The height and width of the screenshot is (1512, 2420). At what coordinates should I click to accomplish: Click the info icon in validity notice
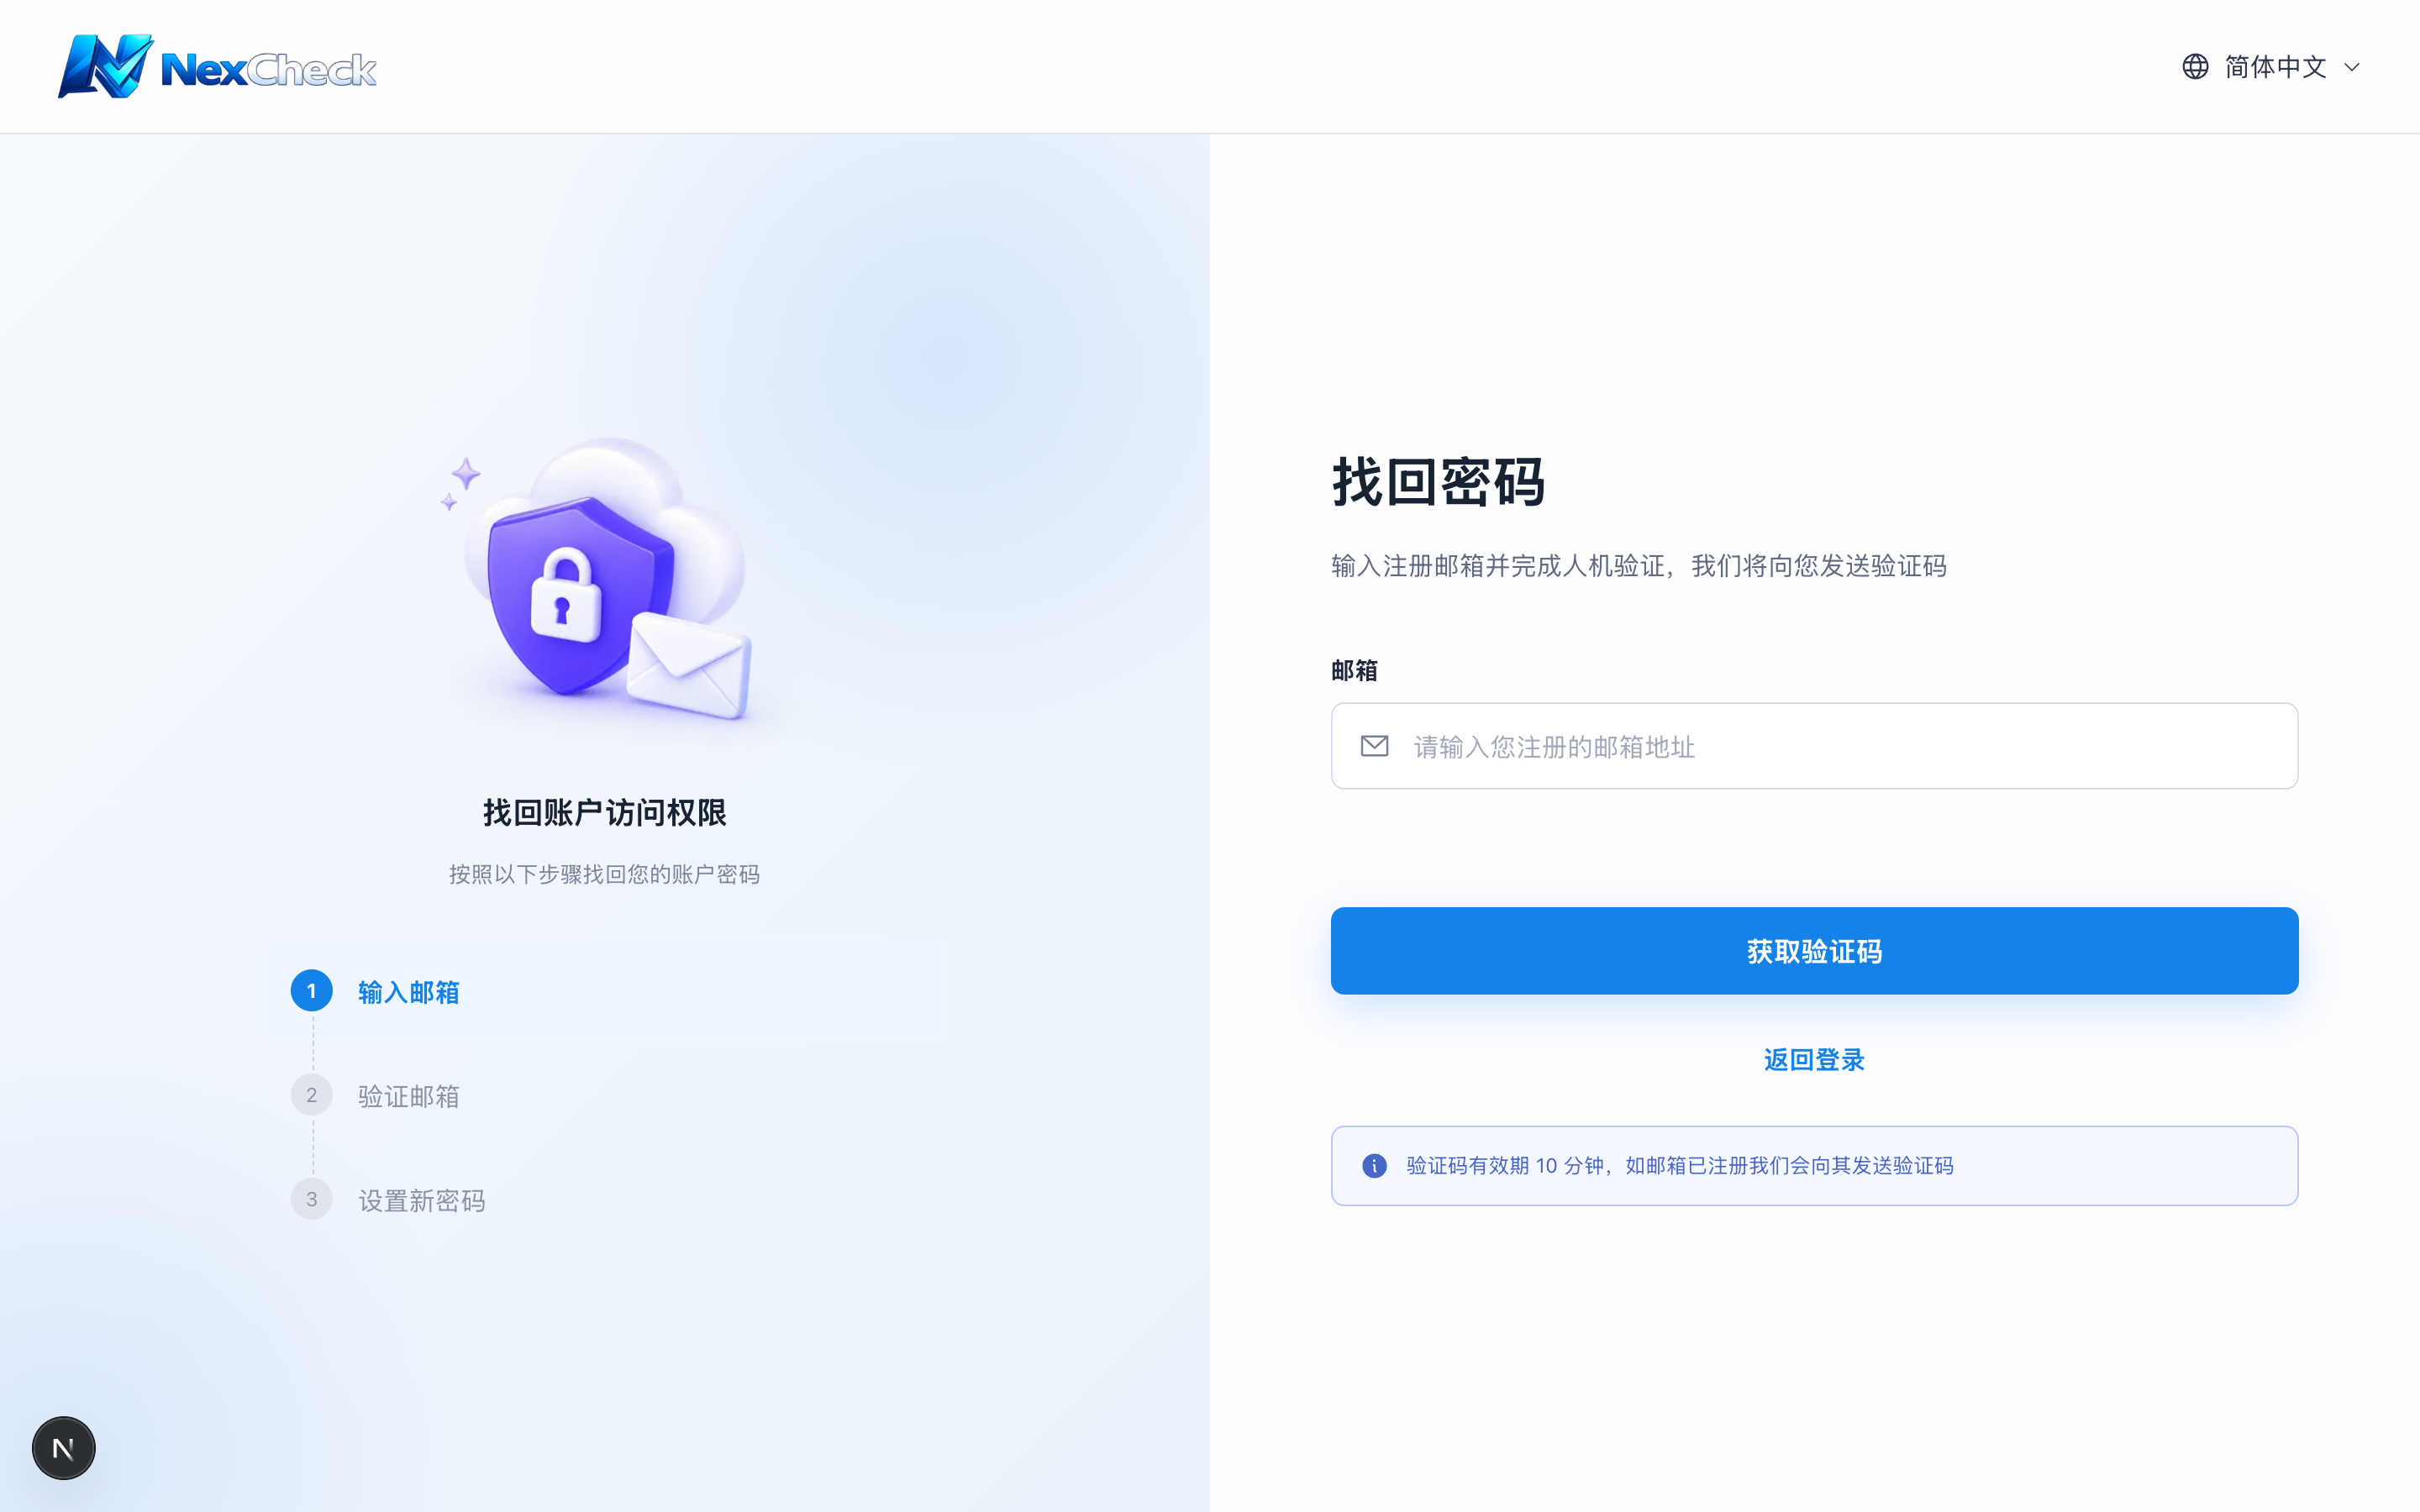pyautogui.click(x=1375, y=1166)
